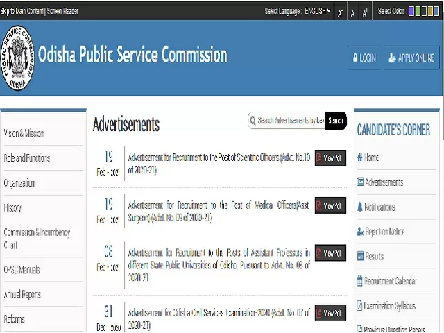
Task: Click the Examination Syllabus link text
Action: point(390,306)
